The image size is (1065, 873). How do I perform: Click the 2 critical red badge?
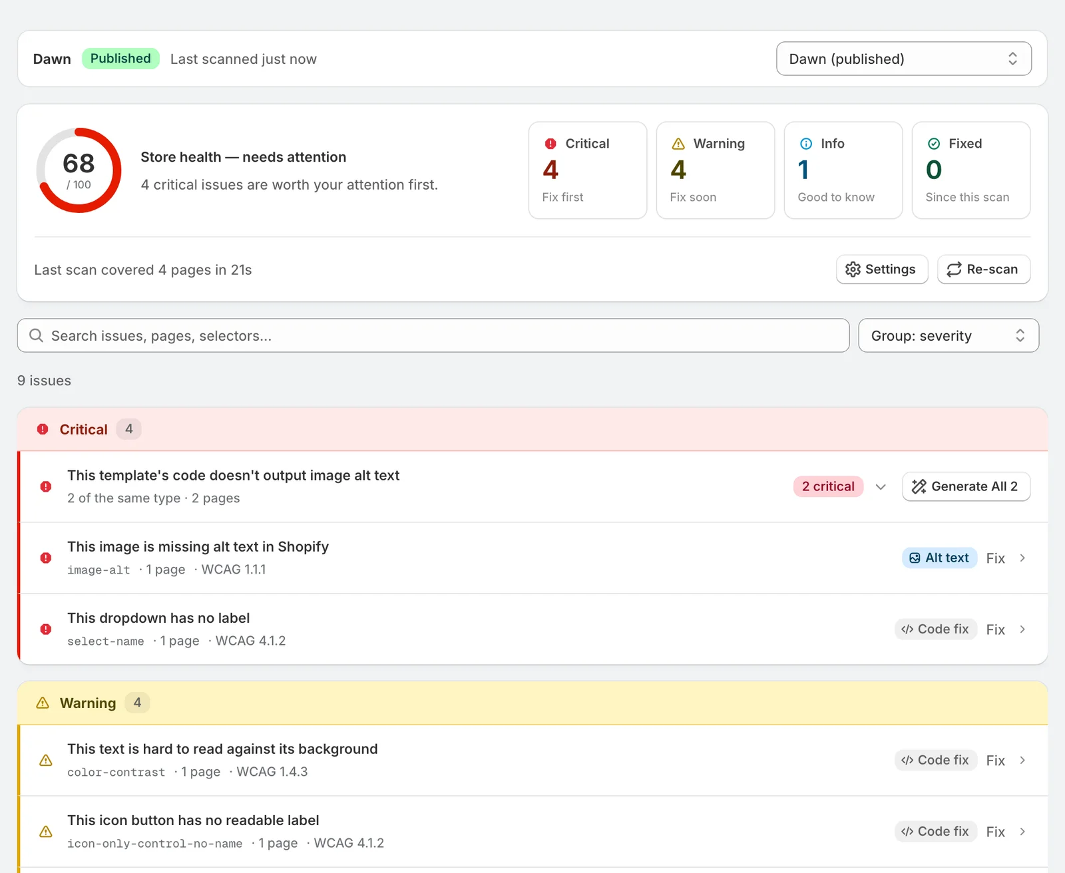828,486
